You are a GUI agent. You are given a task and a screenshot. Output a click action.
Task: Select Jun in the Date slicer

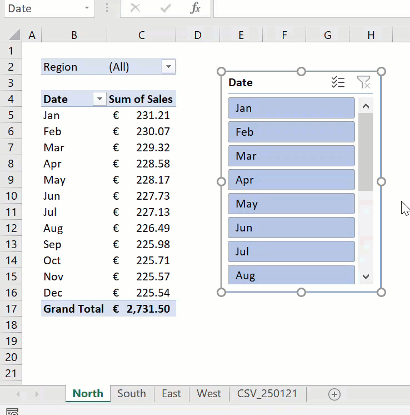(x=291, y=228)
